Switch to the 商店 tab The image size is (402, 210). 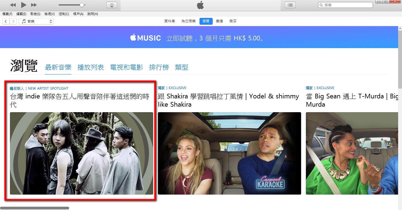click(233, 21)
